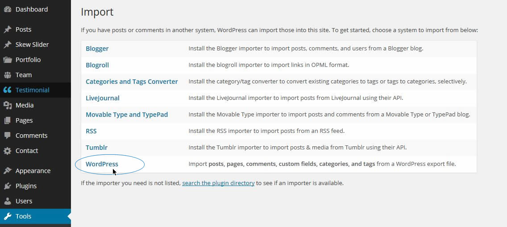Open the Pages menu item

click(x=24, y=120)
